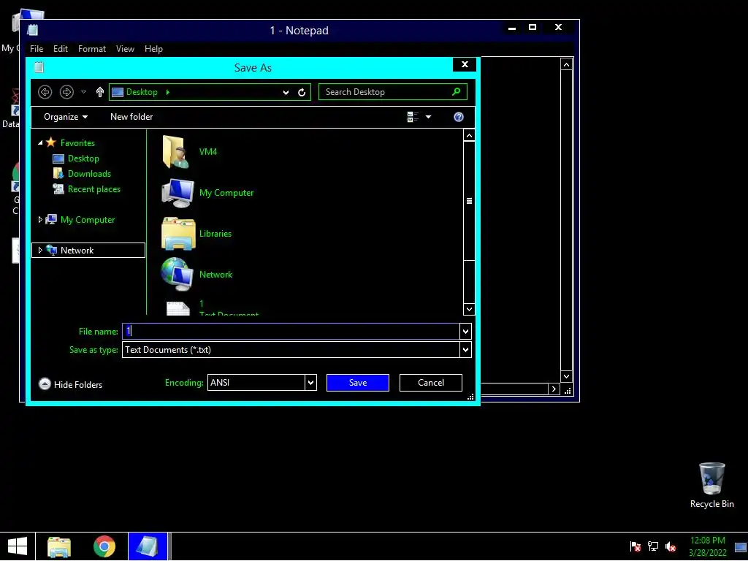Toggle Hide Folders
Viewport: 748px width, 561px height.
[x=71, y=384]
